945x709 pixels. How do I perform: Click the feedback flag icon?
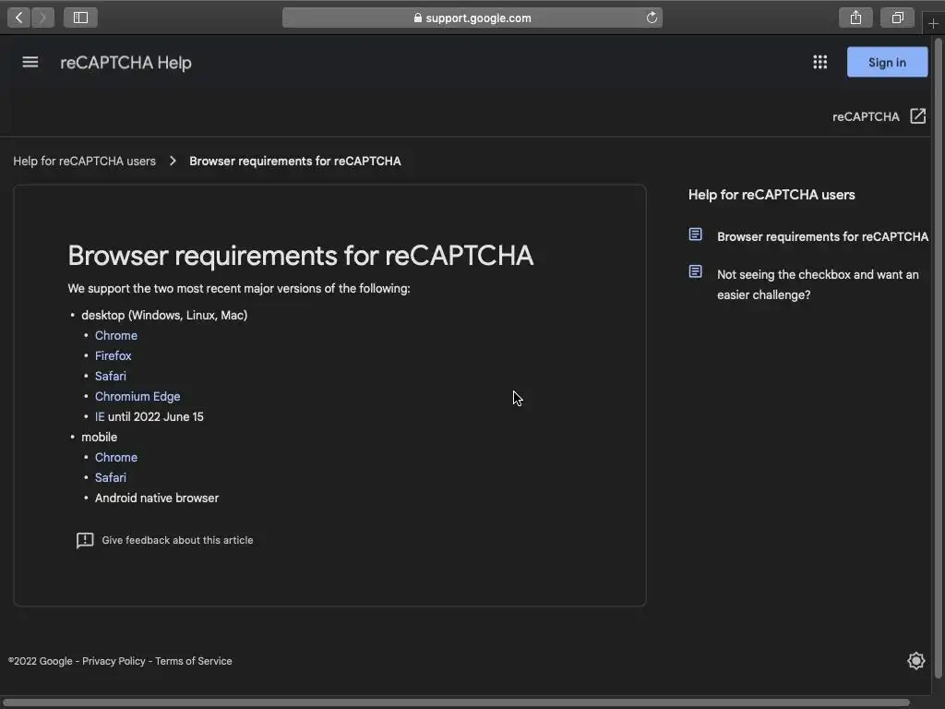click(x=85, y=541)
